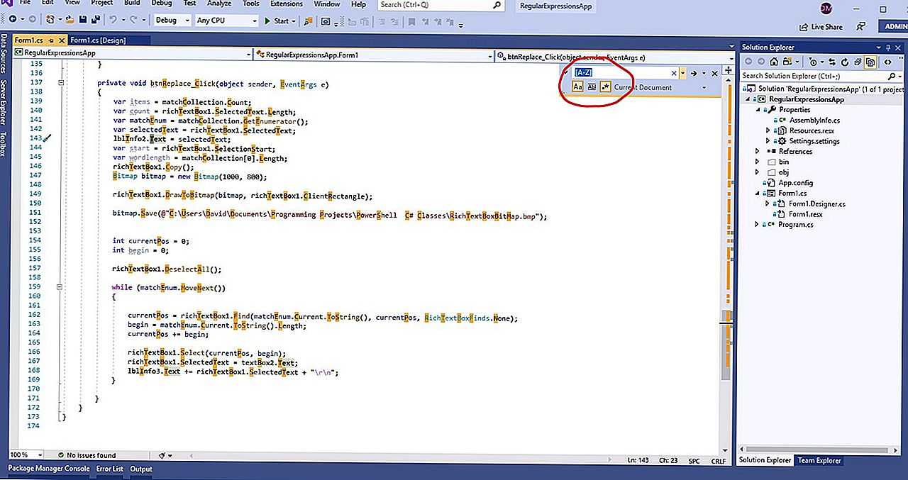Open the Current Document search scope dropdown
This screenshot has width=908, height=480.
tap(704, 87)
